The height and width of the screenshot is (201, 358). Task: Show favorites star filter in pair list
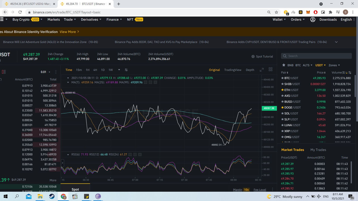[284, 65]
